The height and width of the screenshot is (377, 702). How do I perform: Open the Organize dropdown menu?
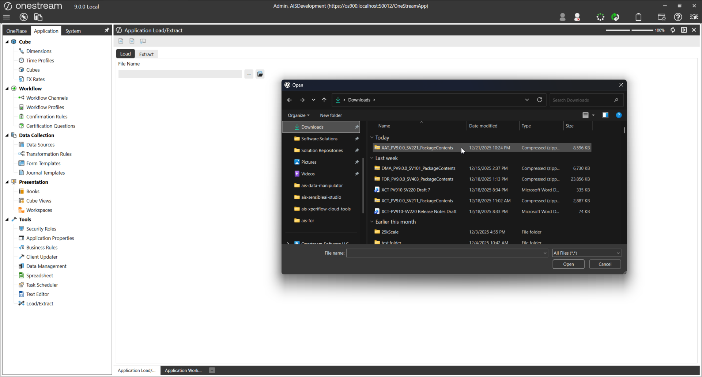298,115
